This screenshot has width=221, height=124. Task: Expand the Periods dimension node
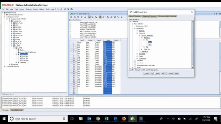(x=137, y=31)
